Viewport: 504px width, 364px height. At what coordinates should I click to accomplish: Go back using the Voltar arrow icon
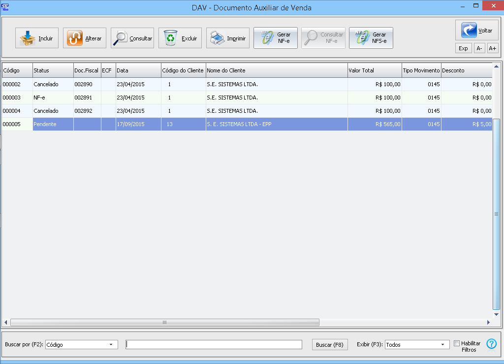469,30
